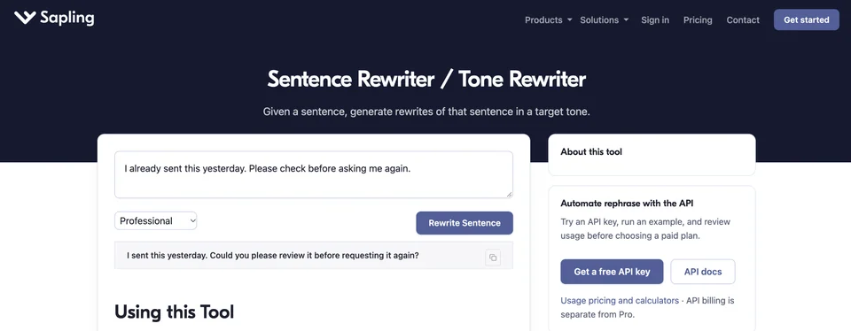Click the Get started button
The height and width of the screenshot is (331, 851).
[x=807, y=20]
